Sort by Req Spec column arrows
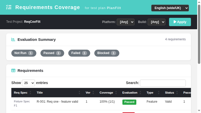 30,93
